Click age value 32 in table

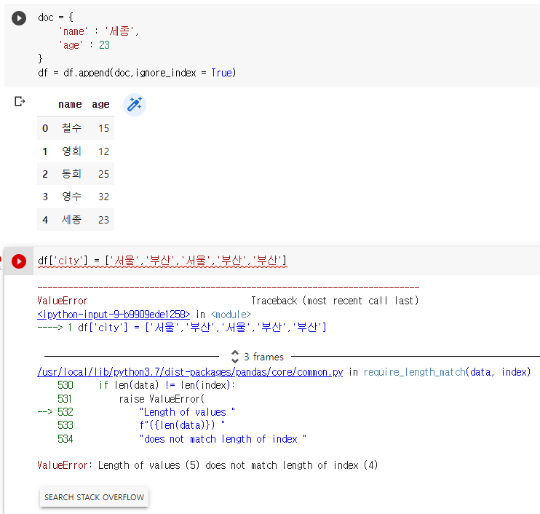pos(103,197)
